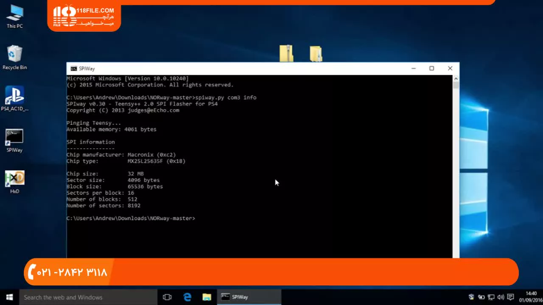Select the PS4_AC1D desktop shortcut

[x=14, y=98]
